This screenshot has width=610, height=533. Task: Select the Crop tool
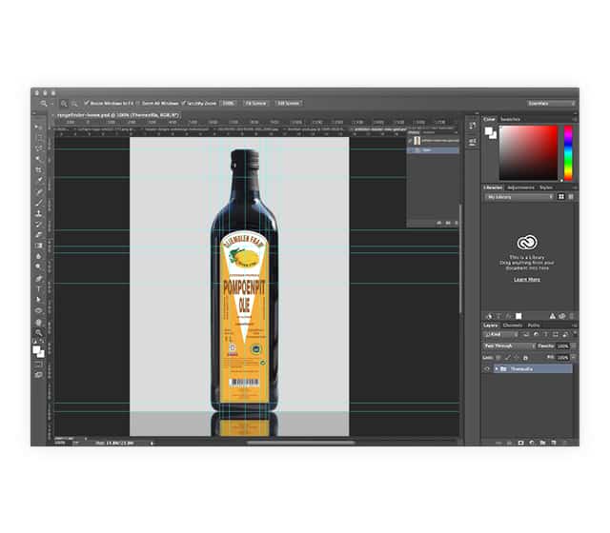(x=38, y=169)
